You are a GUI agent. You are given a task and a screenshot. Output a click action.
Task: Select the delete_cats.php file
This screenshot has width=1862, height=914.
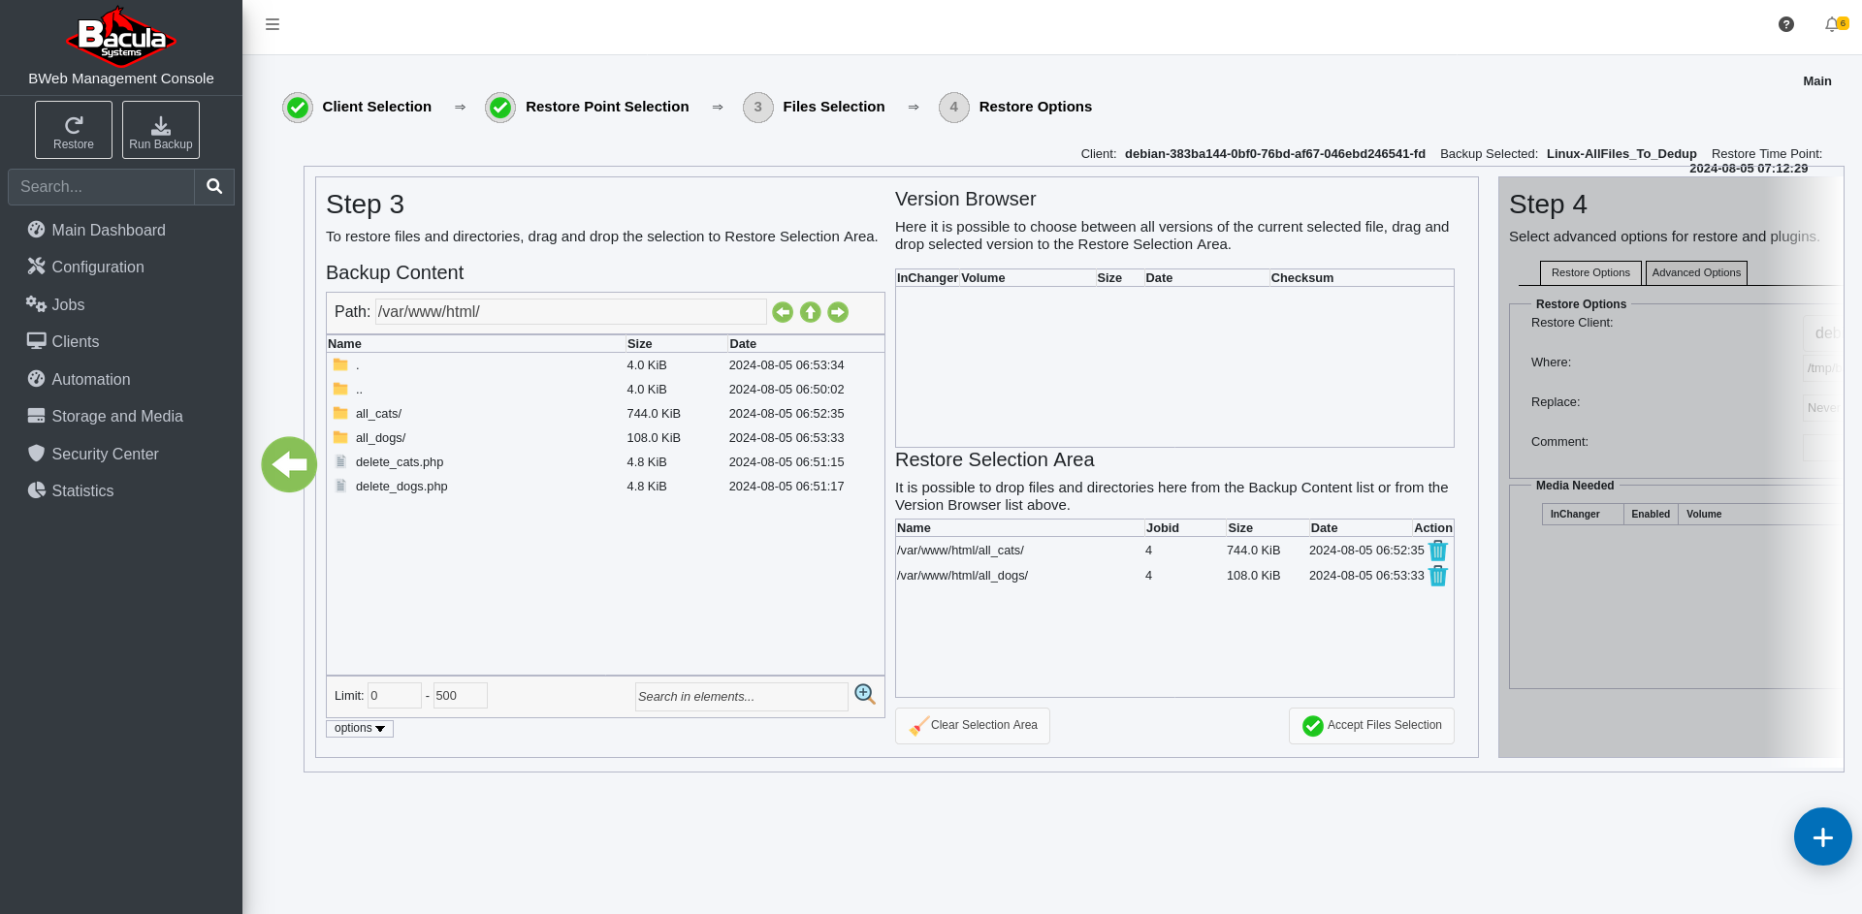[605, 462]
